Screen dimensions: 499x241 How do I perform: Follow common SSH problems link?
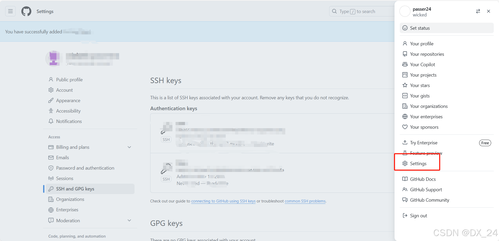tap(305, 201)
